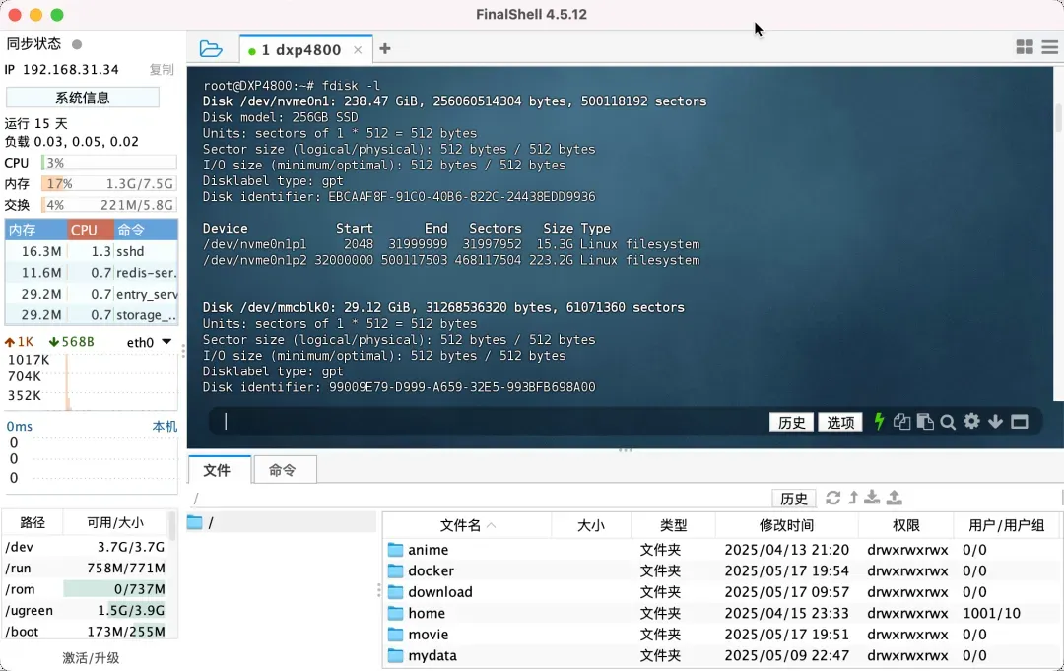The height and width of the screenshot is (671, 1064).
Task: Click the 本机 local host link
Action: (x=165, y=426)
